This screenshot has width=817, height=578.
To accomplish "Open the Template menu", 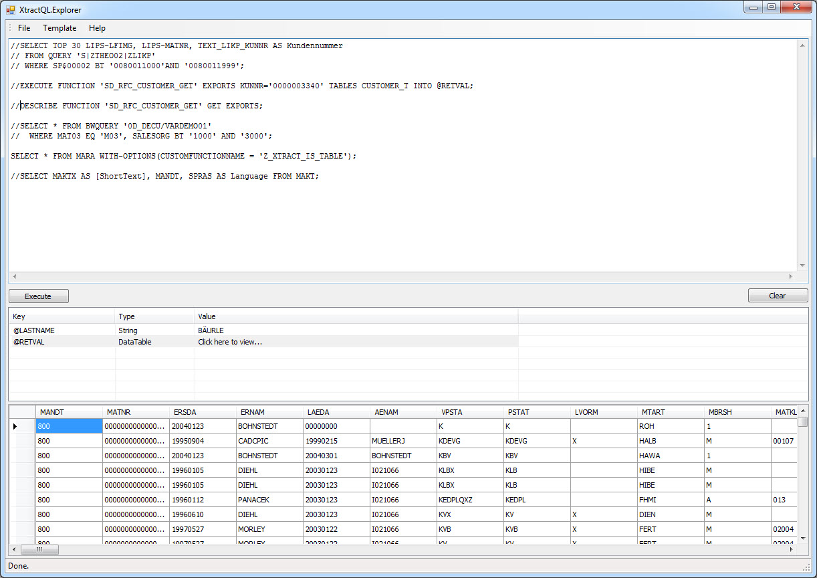I will (x=60, y=28).
